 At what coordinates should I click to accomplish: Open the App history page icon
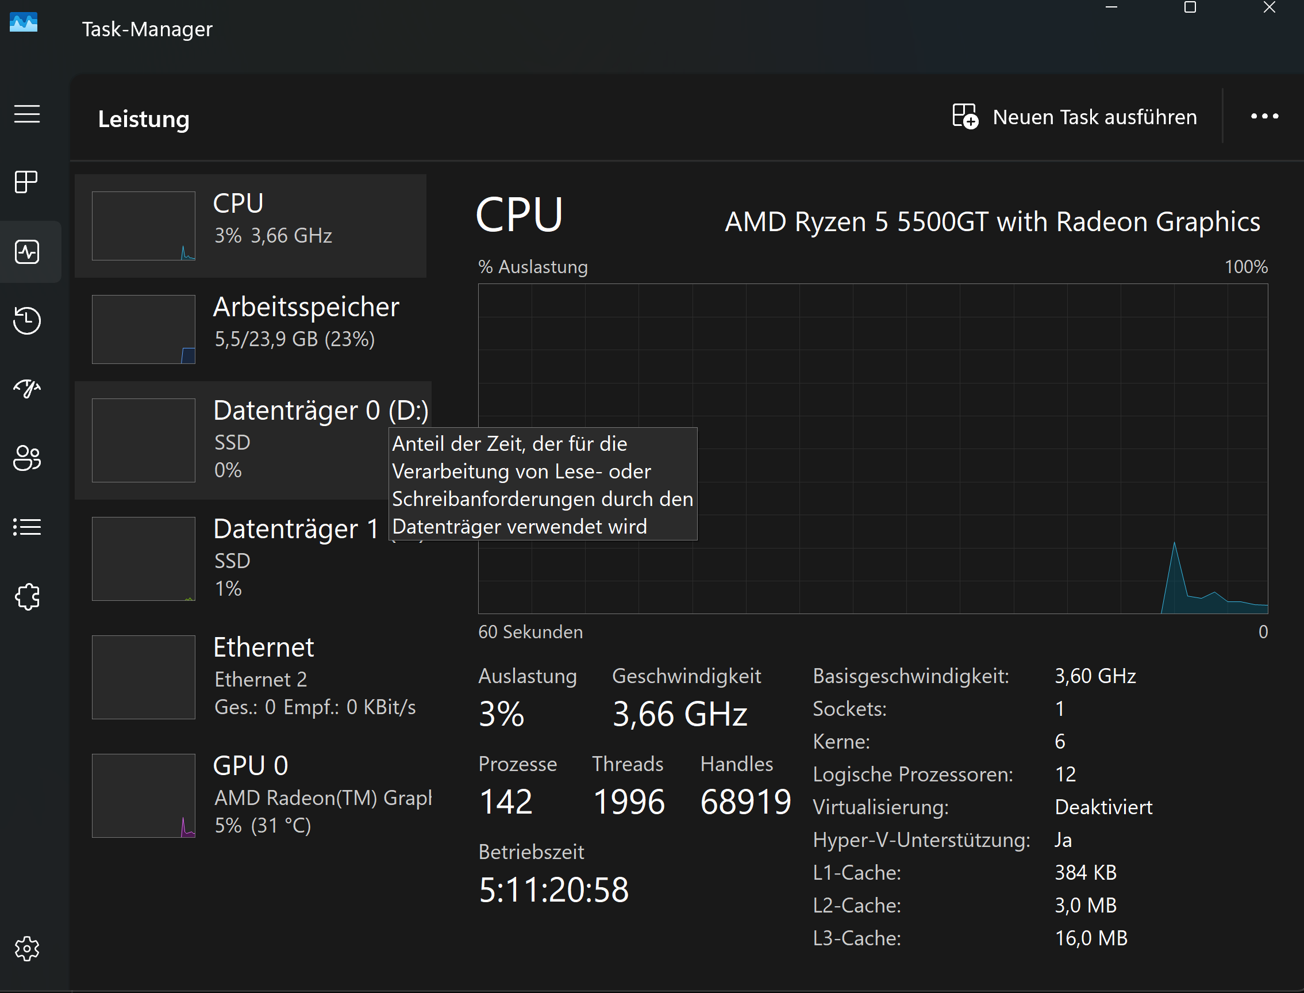coord(27,320)
